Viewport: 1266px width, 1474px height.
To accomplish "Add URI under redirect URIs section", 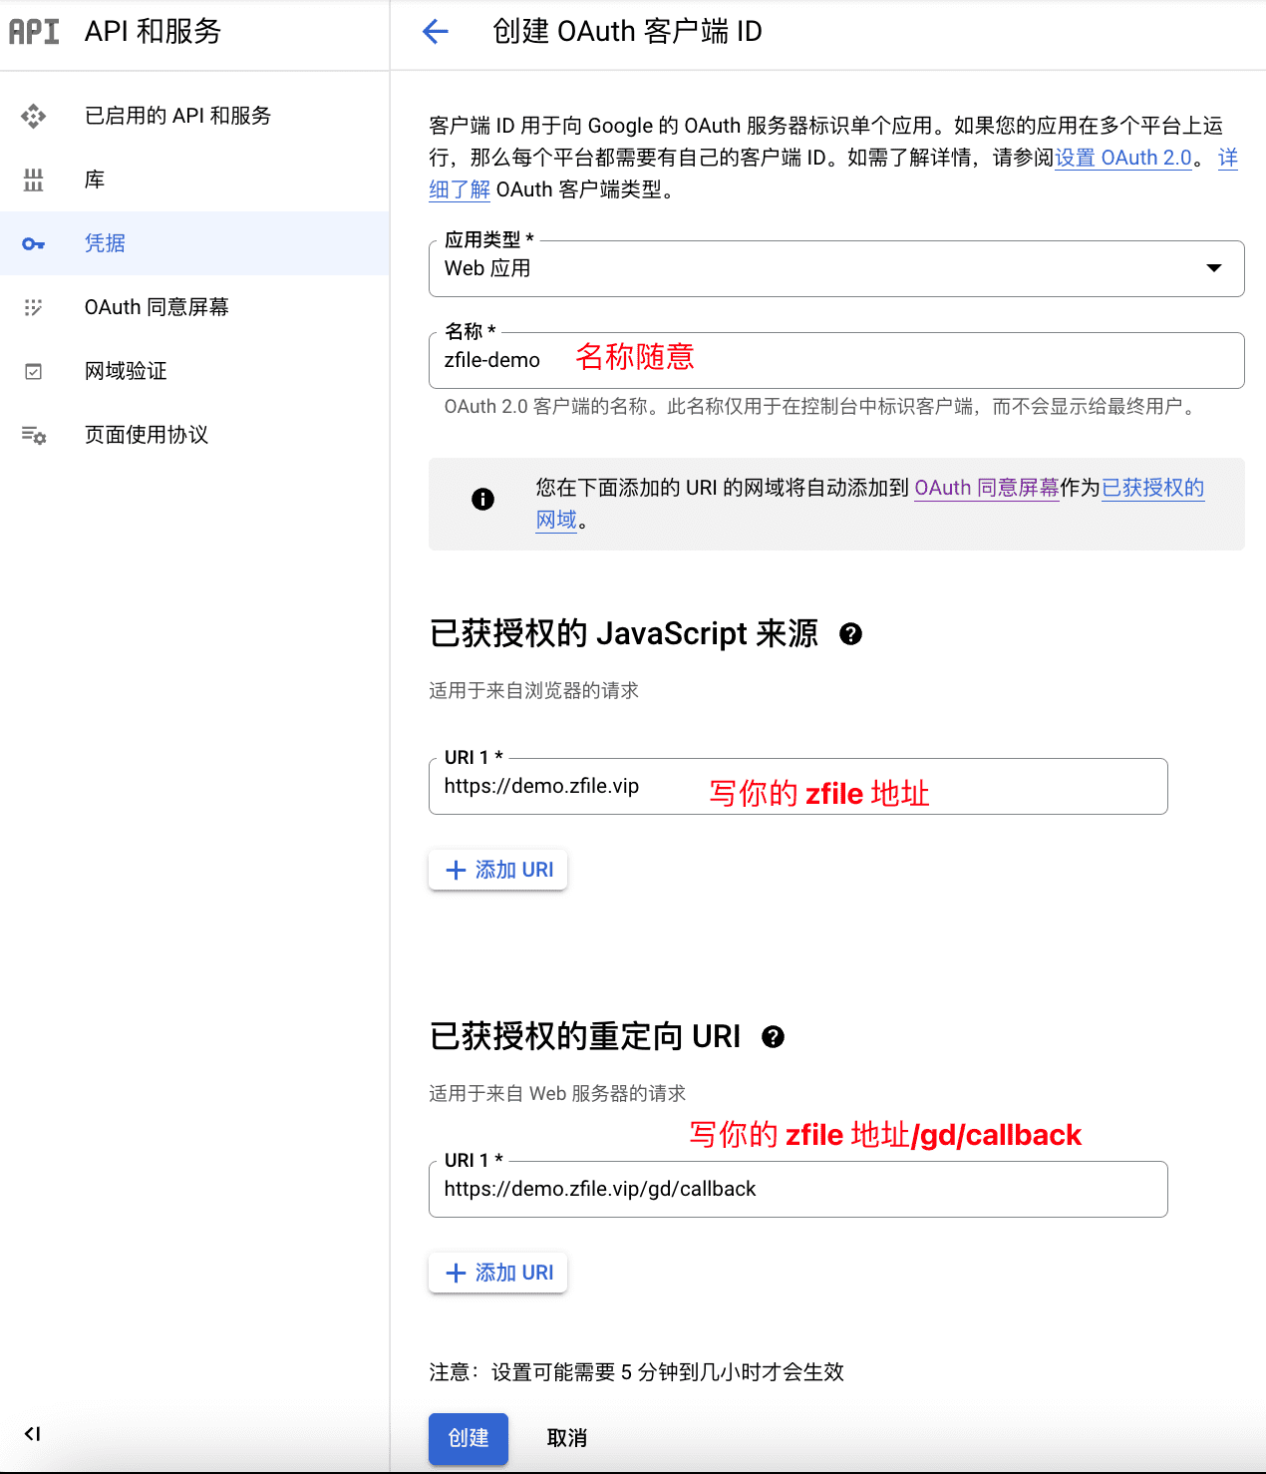I will 498,1273.
